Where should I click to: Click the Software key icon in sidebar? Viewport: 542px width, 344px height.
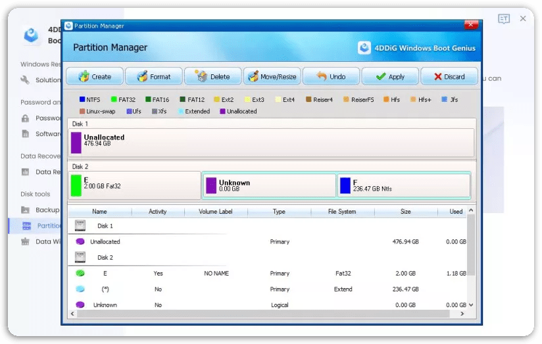click(x=25, y=134)
